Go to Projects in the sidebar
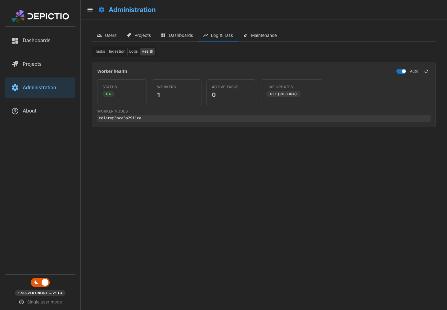The height and width of the screenshot is (310, 447). [40, 64]
